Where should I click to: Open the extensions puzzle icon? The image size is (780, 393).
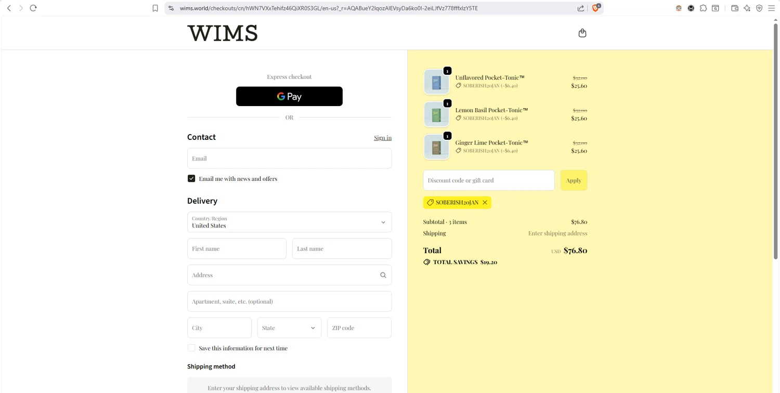click(703, 8)
